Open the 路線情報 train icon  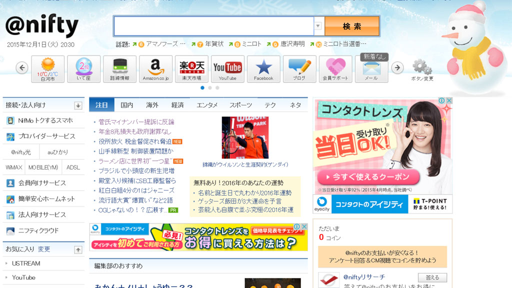[x=120, y=69]
